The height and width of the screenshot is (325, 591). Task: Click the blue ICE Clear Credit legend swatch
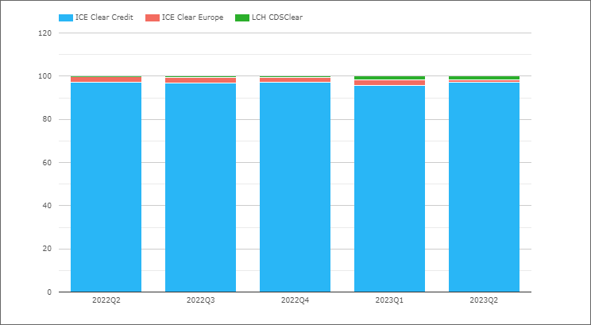66,17
